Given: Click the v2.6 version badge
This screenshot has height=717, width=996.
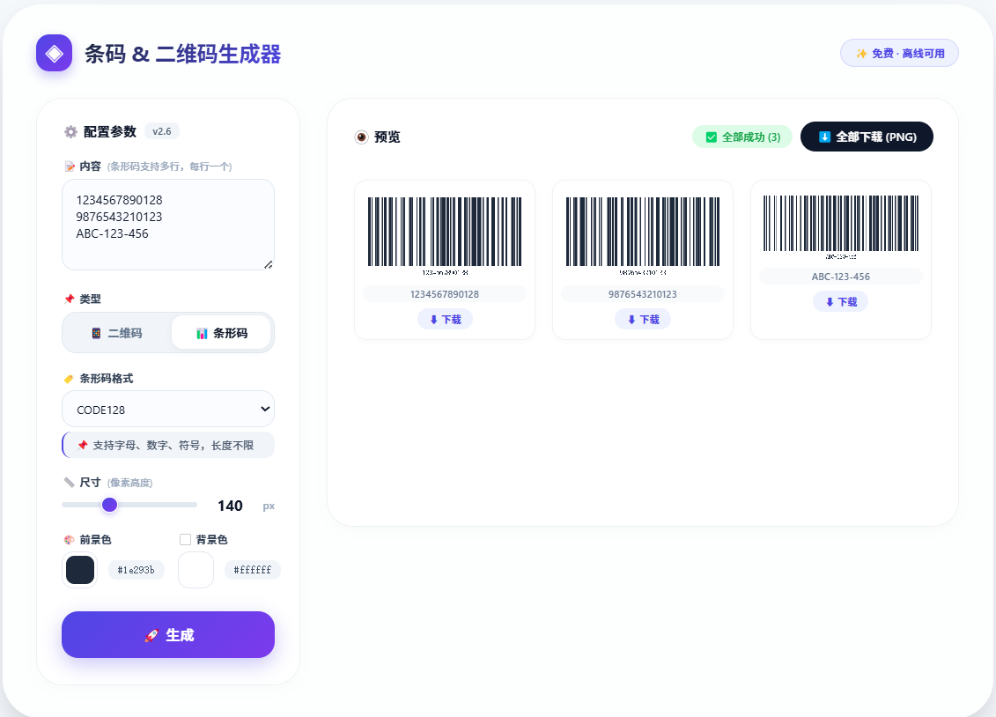Looking at the screenshot, I should pyautogui.click(x=162, y=131).
